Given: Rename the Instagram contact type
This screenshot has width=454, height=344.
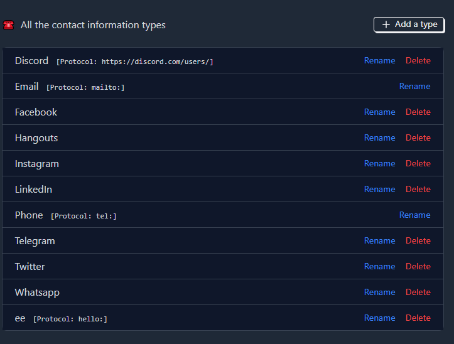Looking at the screenshot, I should pyautogui.click(x=379, y=164).
